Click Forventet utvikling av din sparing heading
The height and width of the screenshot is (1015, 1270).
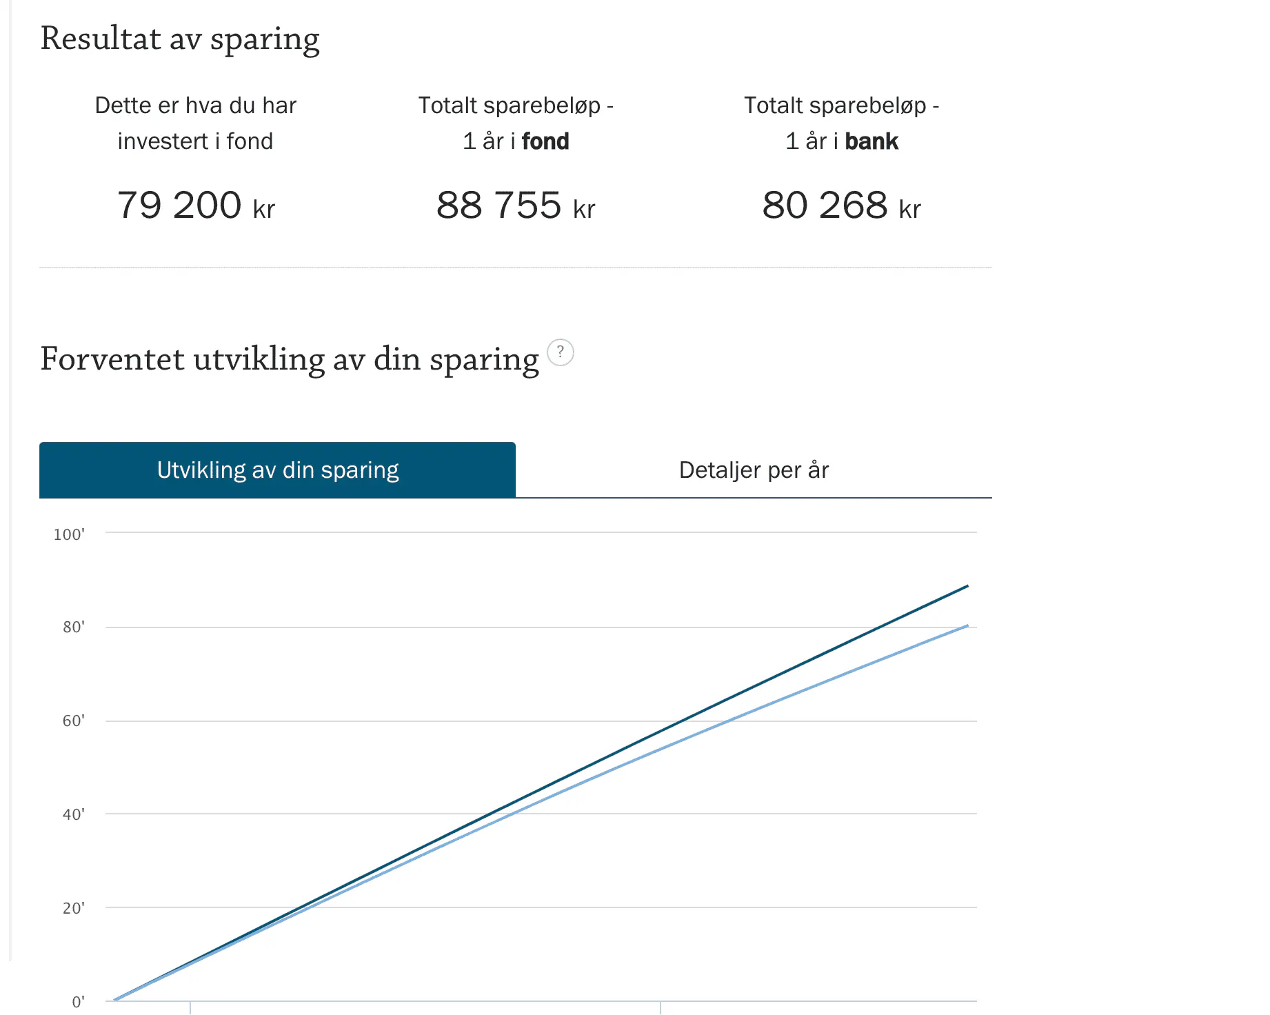coord(290,360)
